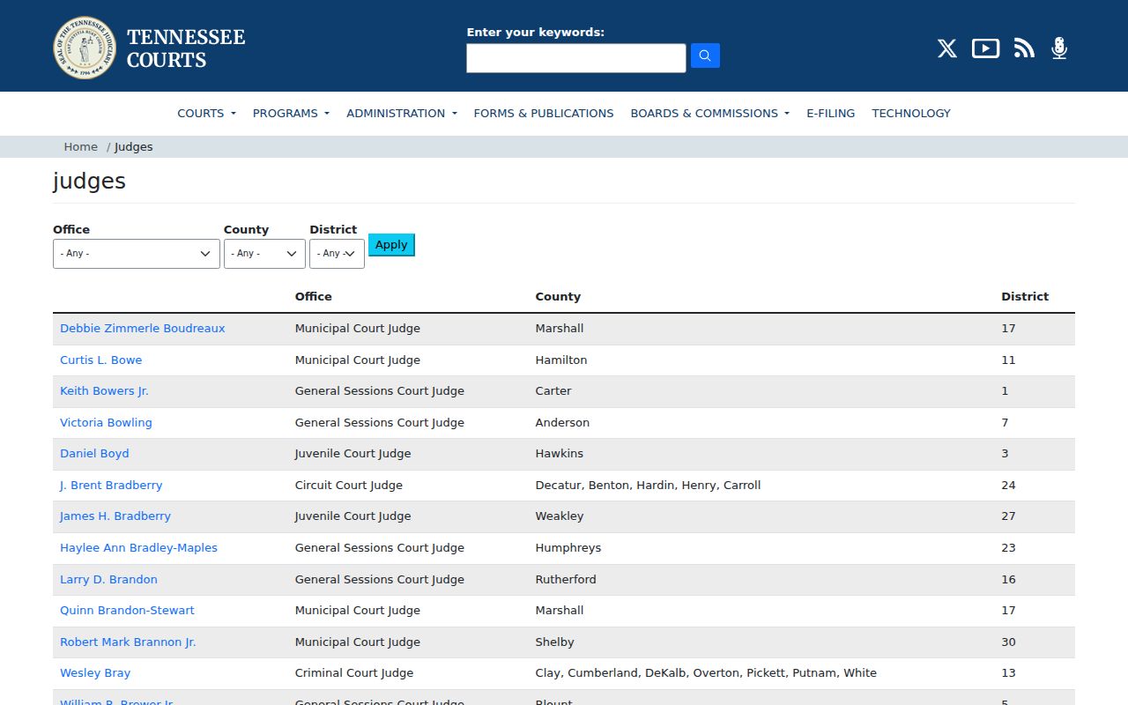Click the District column header
Image resolution: width=1128 pixels, height=705 pixels.
1025,297
